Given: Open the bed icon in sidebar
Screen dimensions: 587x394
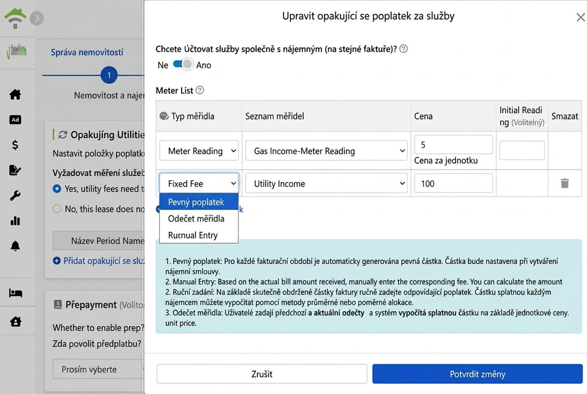Looking at the screenshot, I should tap(16, 293).
